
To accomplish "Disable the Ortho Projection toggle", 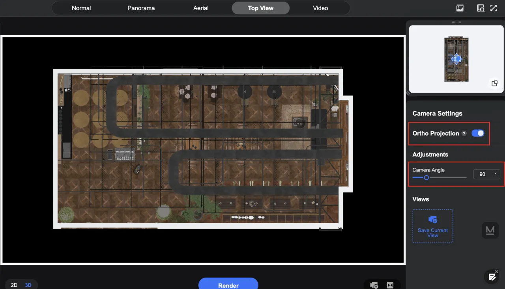I will (x=478, y=133).
